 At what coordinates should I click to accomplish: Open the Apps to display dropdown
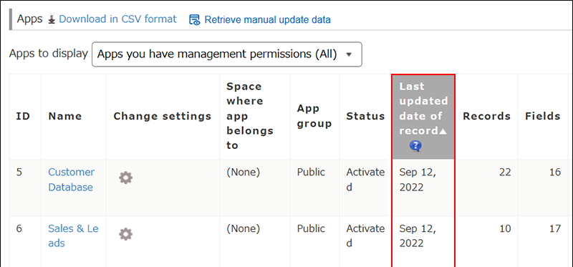[227, 54]
